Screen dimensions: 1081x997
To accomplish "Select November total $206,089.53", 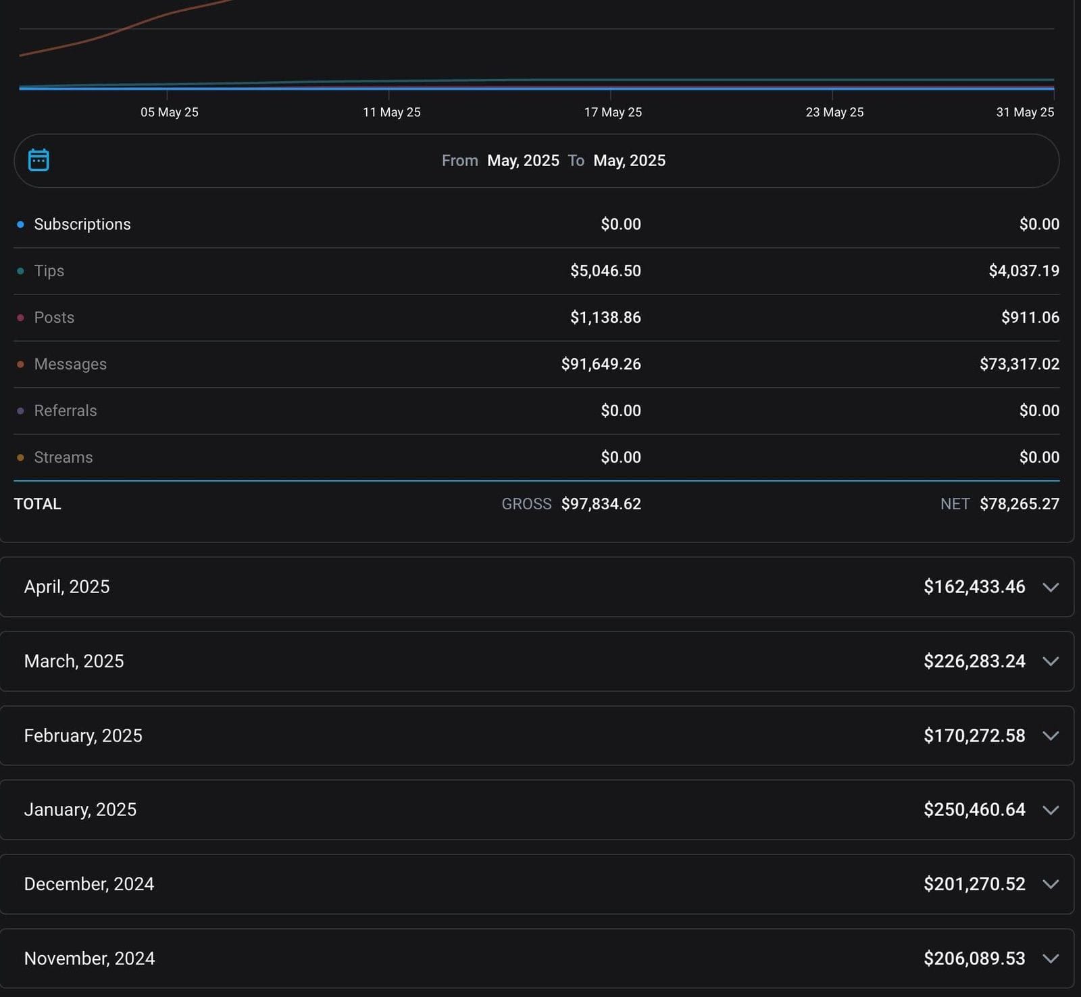I will click(974, 958).
